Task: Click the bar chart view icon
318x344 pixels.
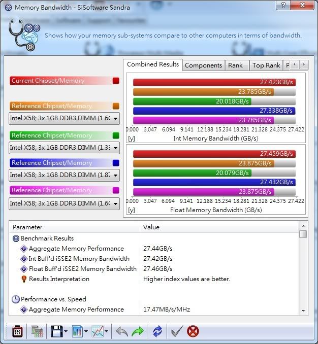Action: [77, 331]
